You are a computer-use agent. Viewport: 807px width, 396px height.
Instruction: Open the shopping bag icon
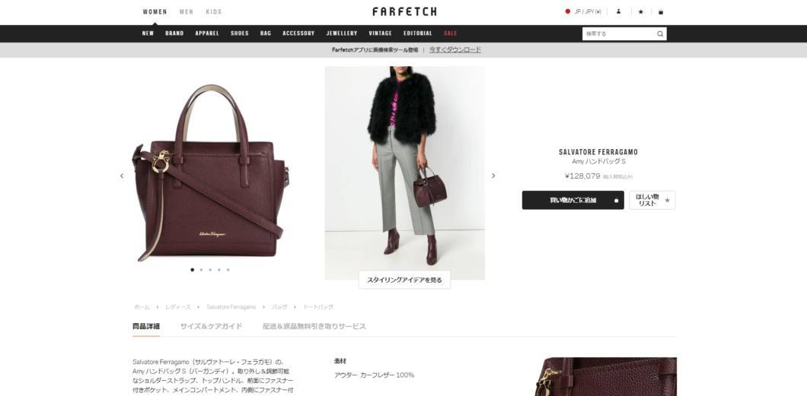pyautogui.click(x=661, y=11)
